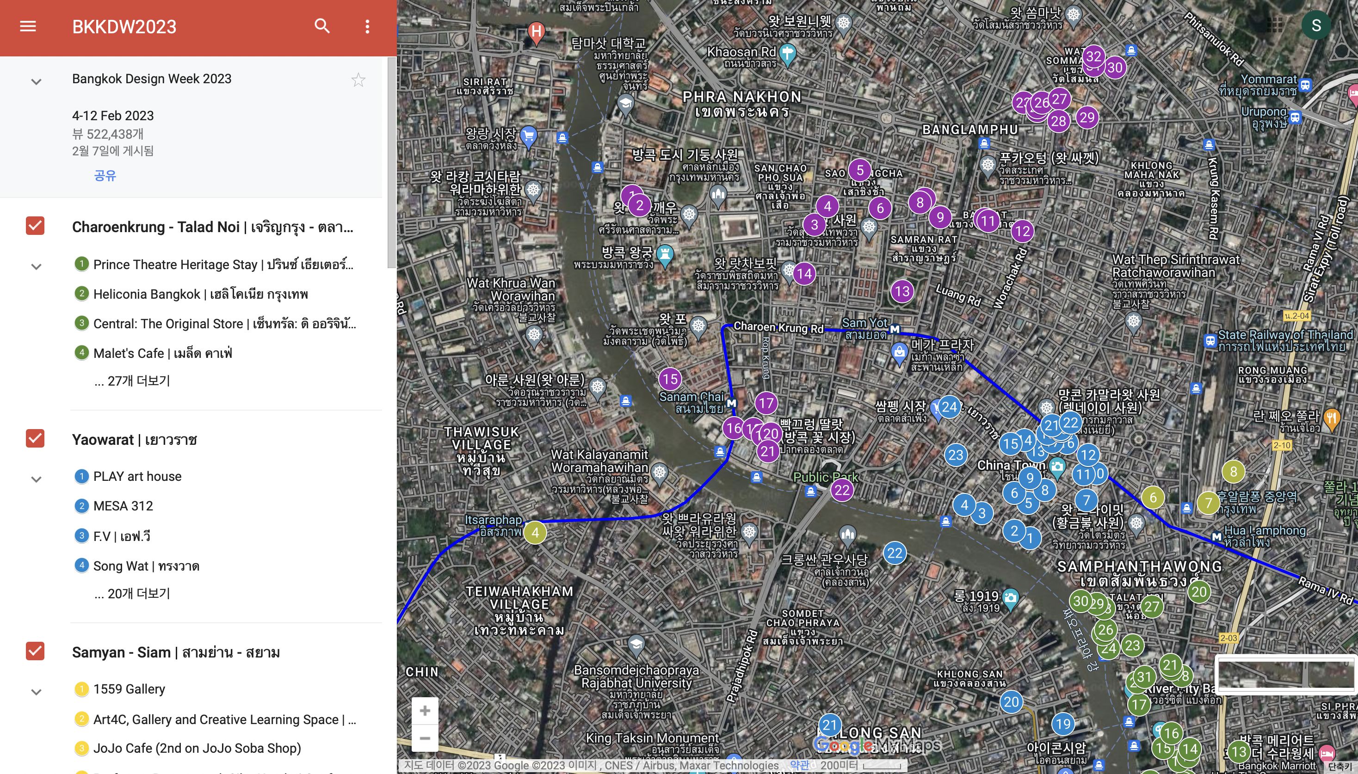This screenshot has width=1358, height=774.
Task: Open the S account avatar
Action: point(1316,25)
